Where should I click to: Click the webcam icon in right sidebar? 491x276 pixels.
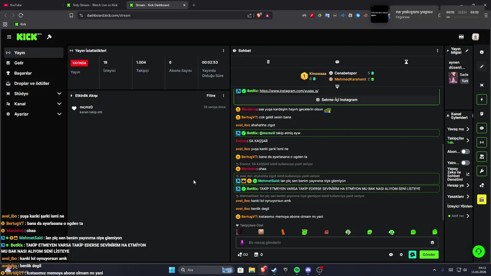(482, 156)
